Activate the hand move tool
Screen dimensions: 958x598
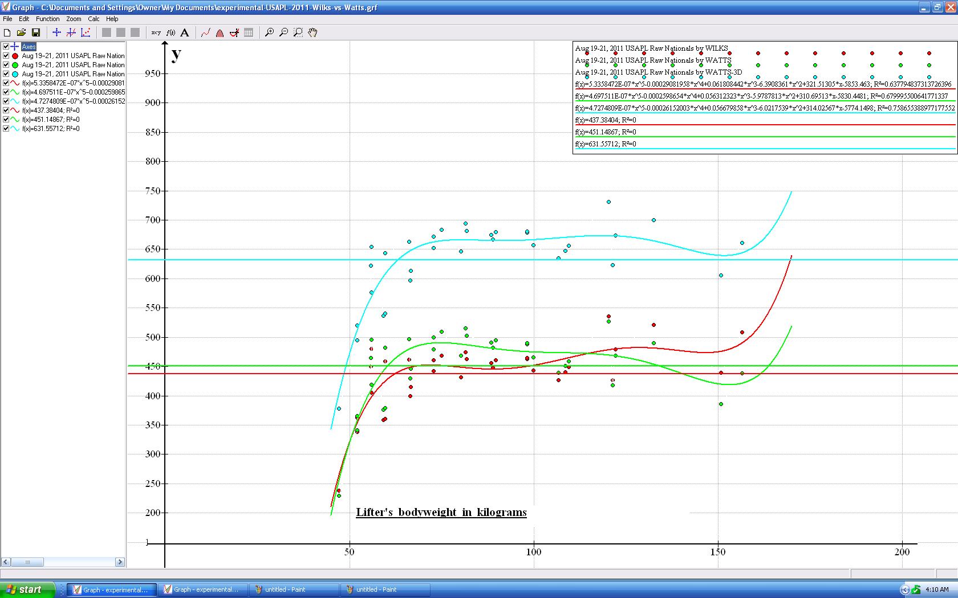pyautogui.click(x=312, y=32)
